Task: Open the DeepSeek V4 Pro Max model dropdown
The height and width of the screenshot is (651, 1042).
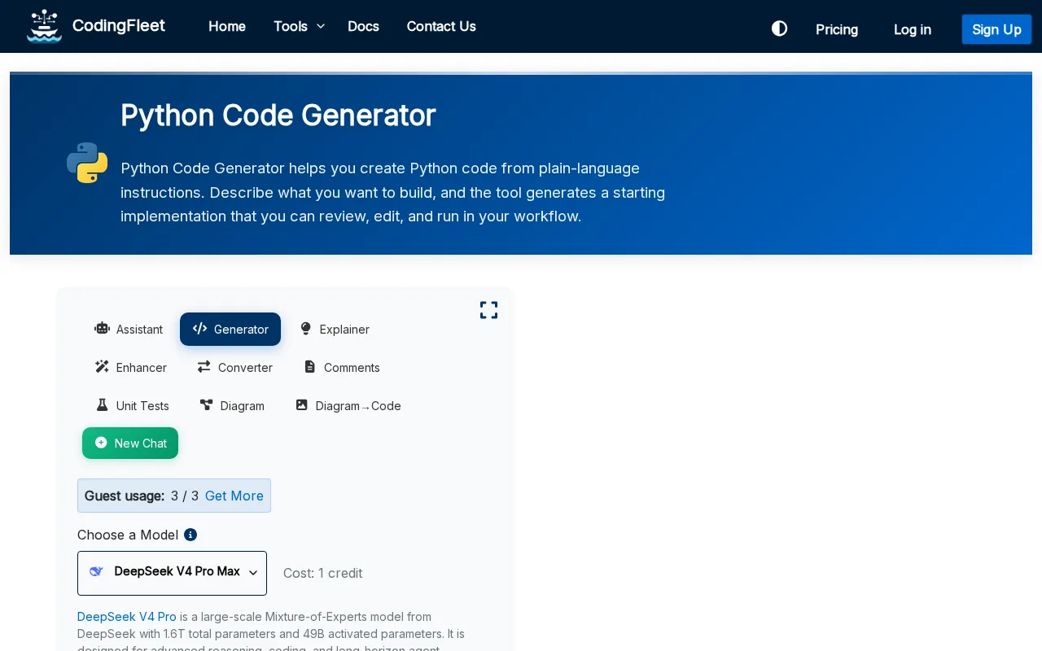Action: pos(172,573)
